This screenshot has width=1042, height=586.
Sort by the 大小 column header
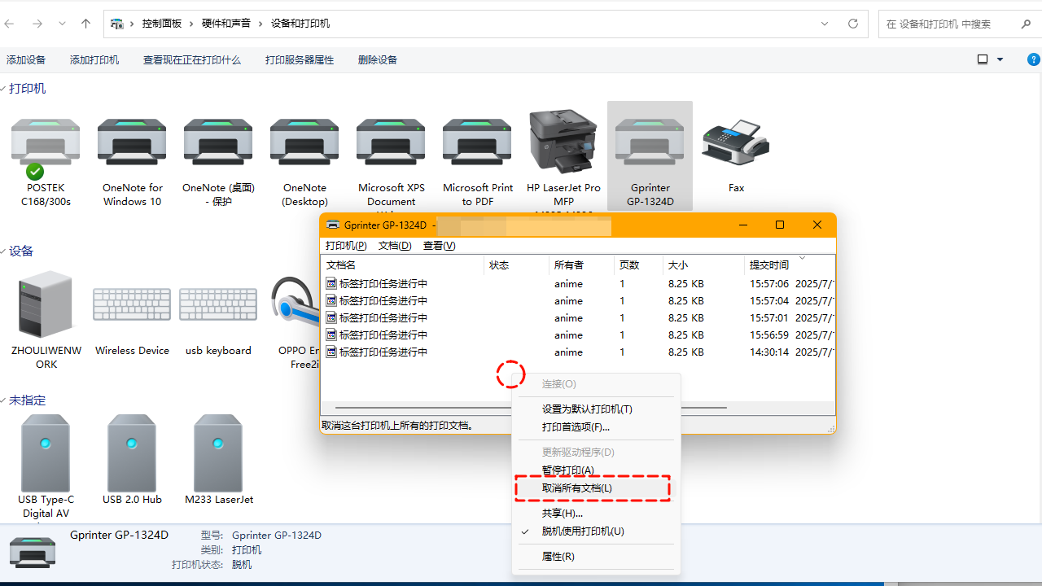point(703,265)
